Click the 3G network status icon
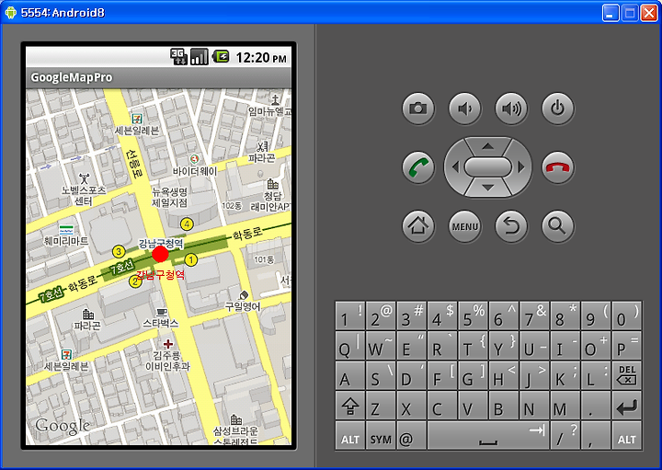Screen dimensions: 662x470 click(x=178, y=57)
